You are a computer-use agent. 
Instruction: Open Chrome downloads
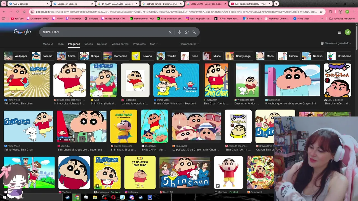point(340,12)
